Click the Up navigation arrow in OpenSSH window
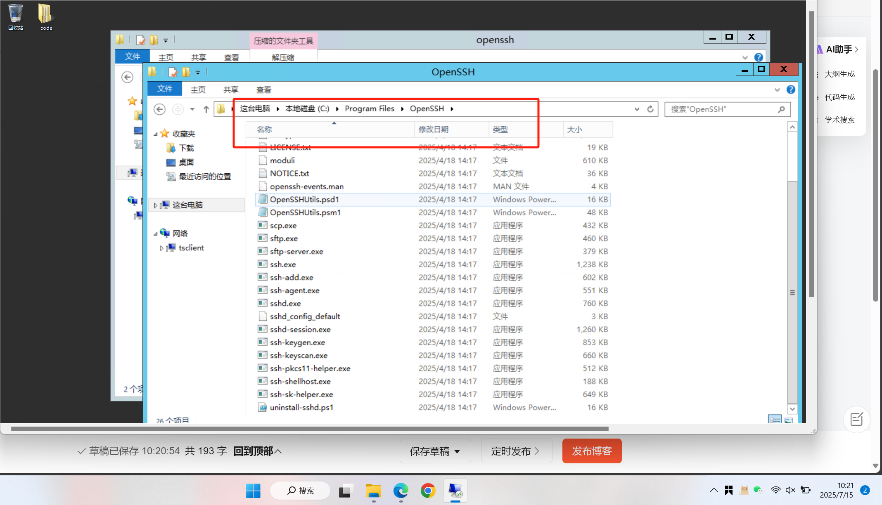The width and height of the screenshot is (882, 505). (x=206, y=109)
